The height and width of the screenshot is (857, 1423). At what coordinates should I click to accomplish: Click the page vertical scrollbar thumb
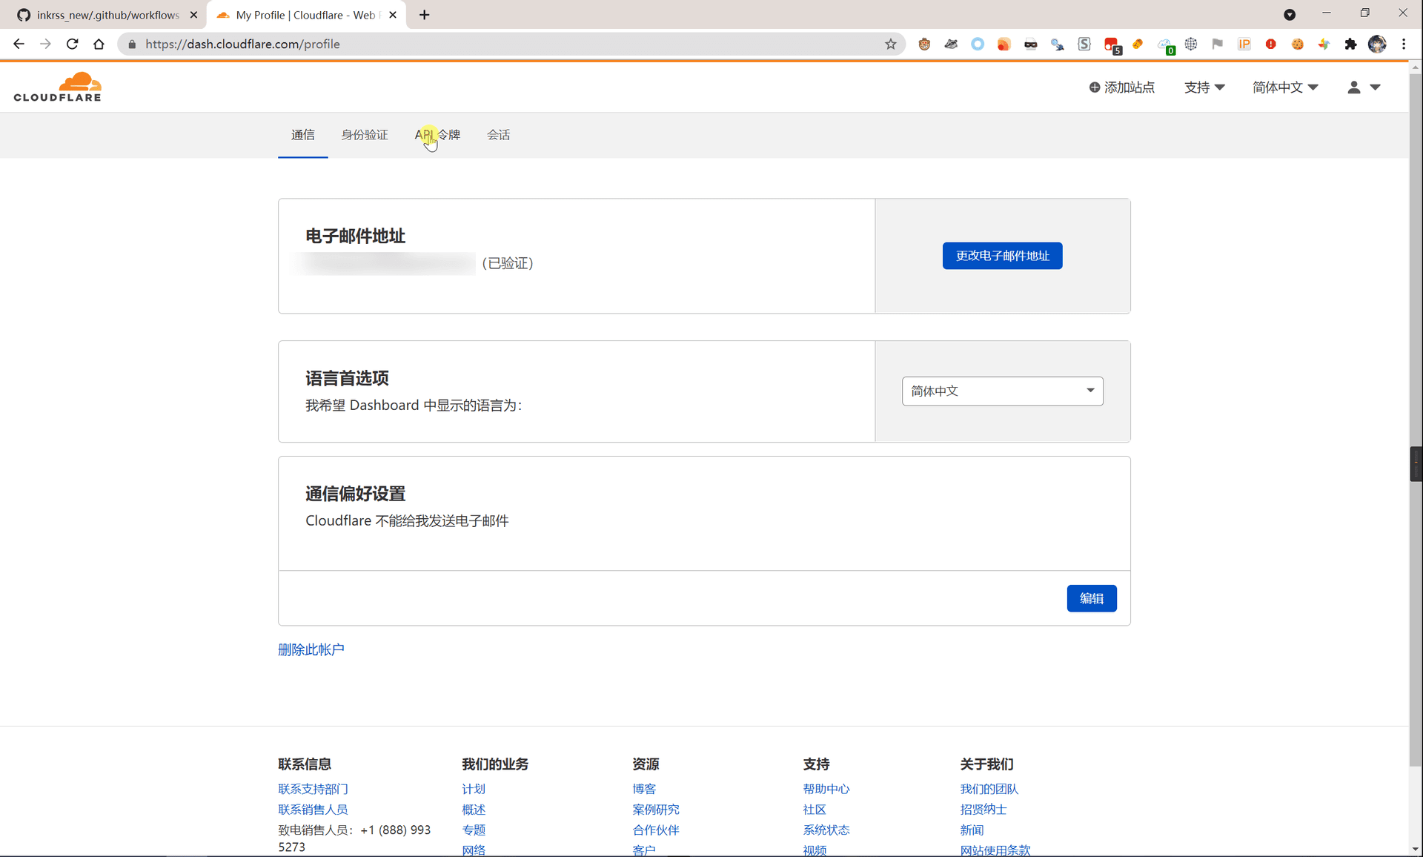coord(1416,420)
